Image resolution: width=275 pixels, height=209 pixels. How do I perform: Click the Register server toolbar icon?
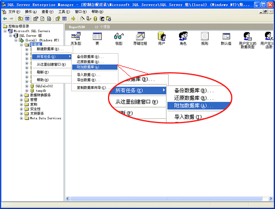click(89, 18)
